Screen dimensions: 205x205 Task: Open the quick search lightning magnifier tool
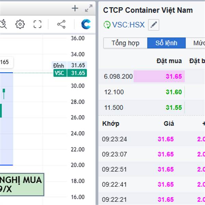3,24
